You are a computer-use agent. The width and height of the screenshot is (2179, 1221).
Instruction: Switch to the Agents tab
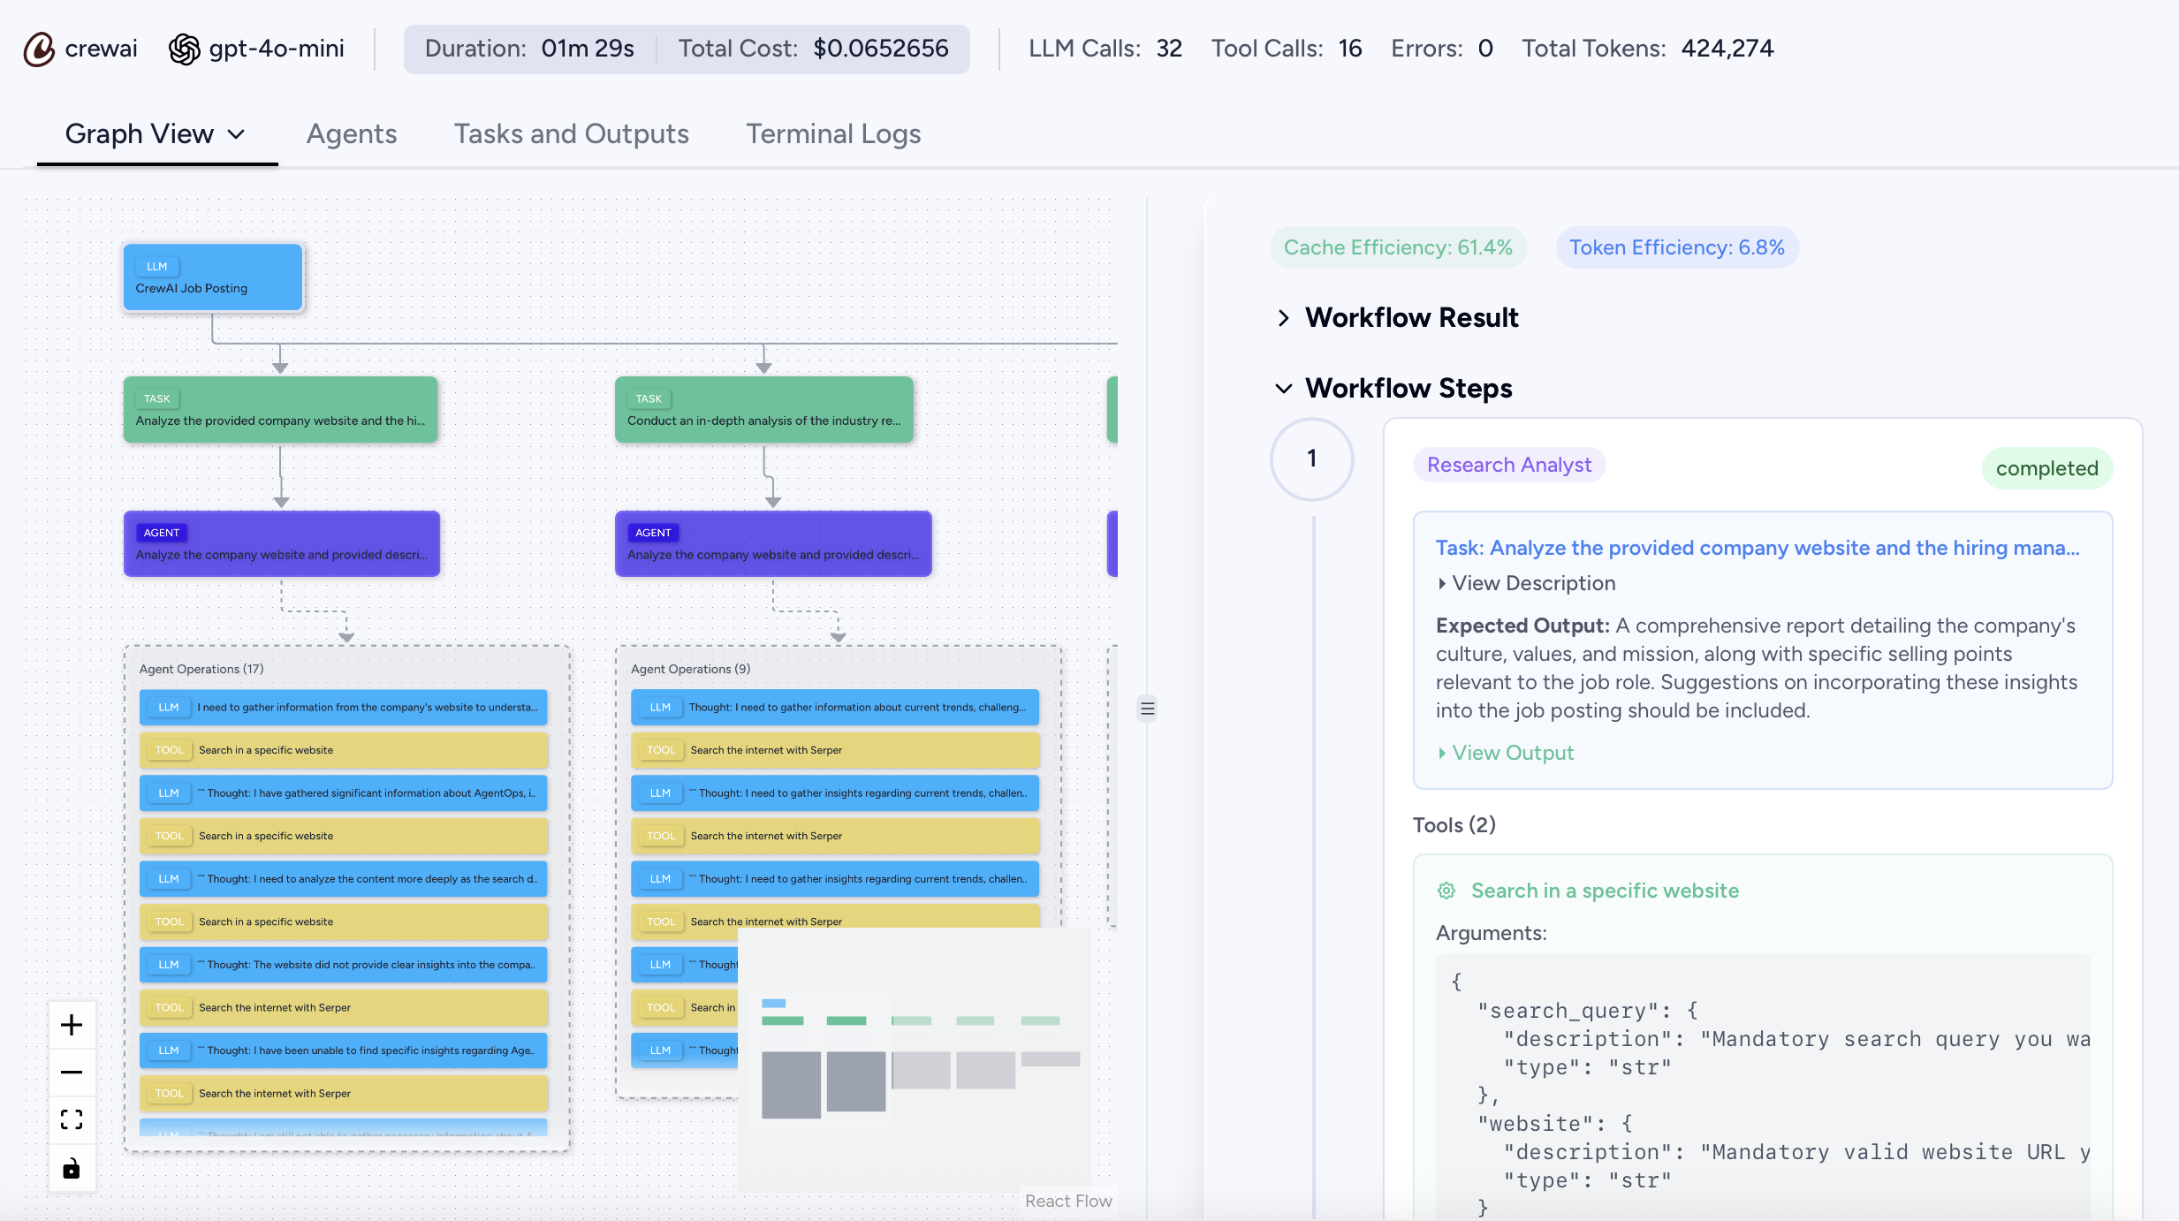coord(352,134)
